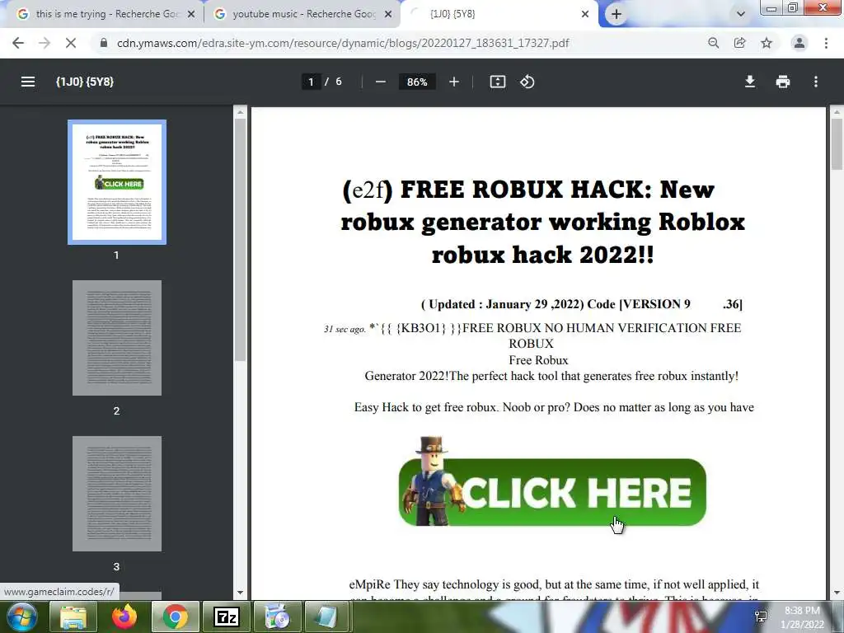Rotate the PDF counterclockwise

click(x=527, y=82)
